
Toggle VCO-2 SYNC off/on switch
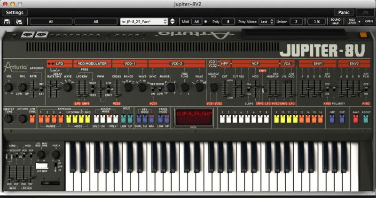click(153, 89)
